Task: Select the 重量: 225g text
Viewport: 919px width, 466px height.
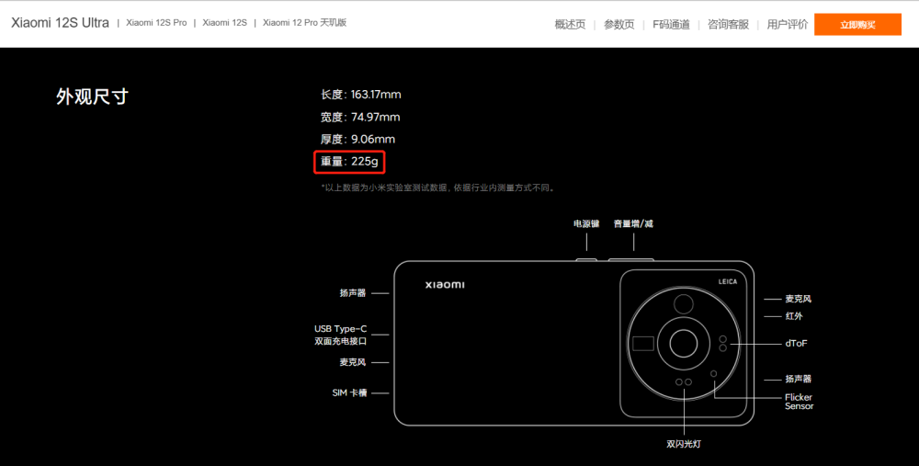Action: tap(349, 161)
